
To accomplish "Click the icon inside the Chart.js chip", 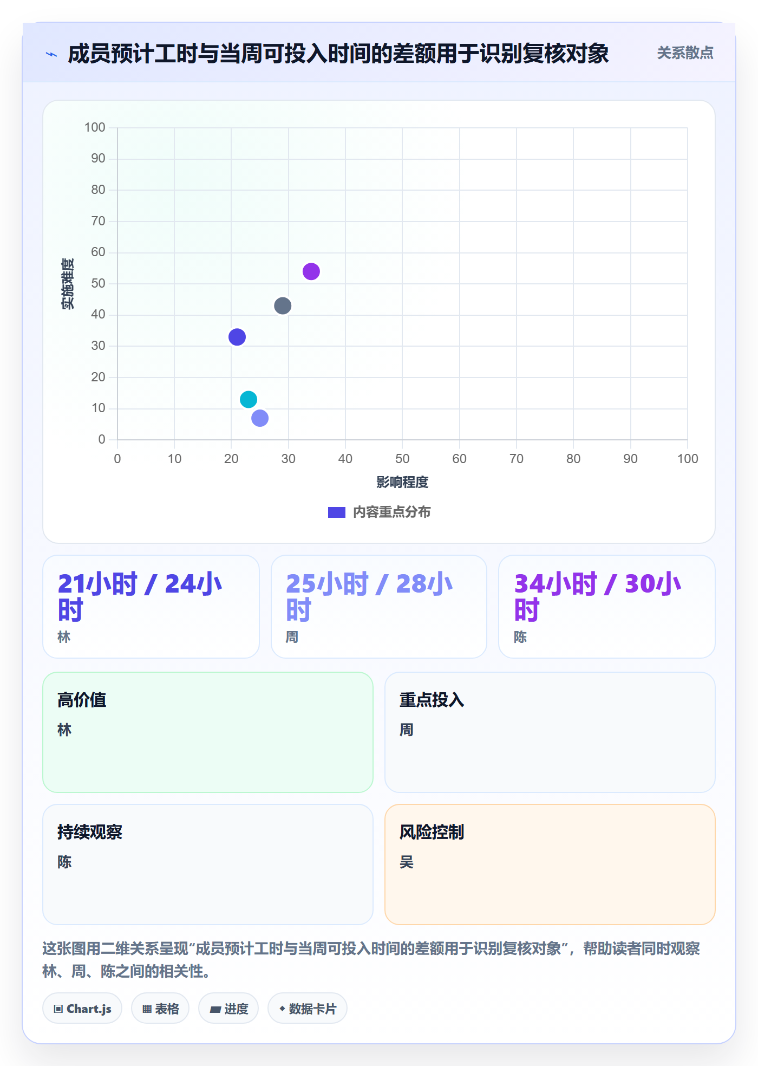I will (x=58, y=1009).
